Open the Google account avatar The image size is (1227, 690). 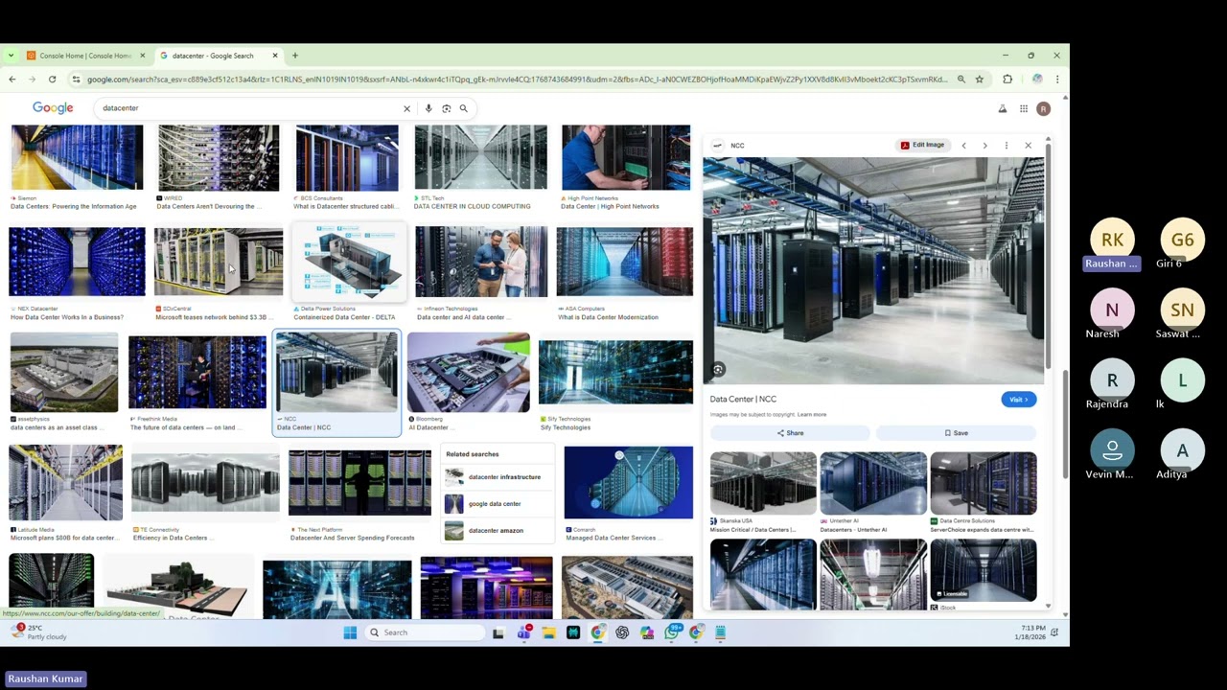coord(1043,109)
